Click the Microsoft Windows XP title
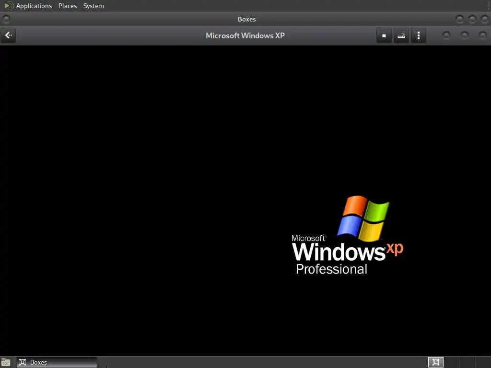This screenshot has height=368, width=491. (x=245, y=35)
